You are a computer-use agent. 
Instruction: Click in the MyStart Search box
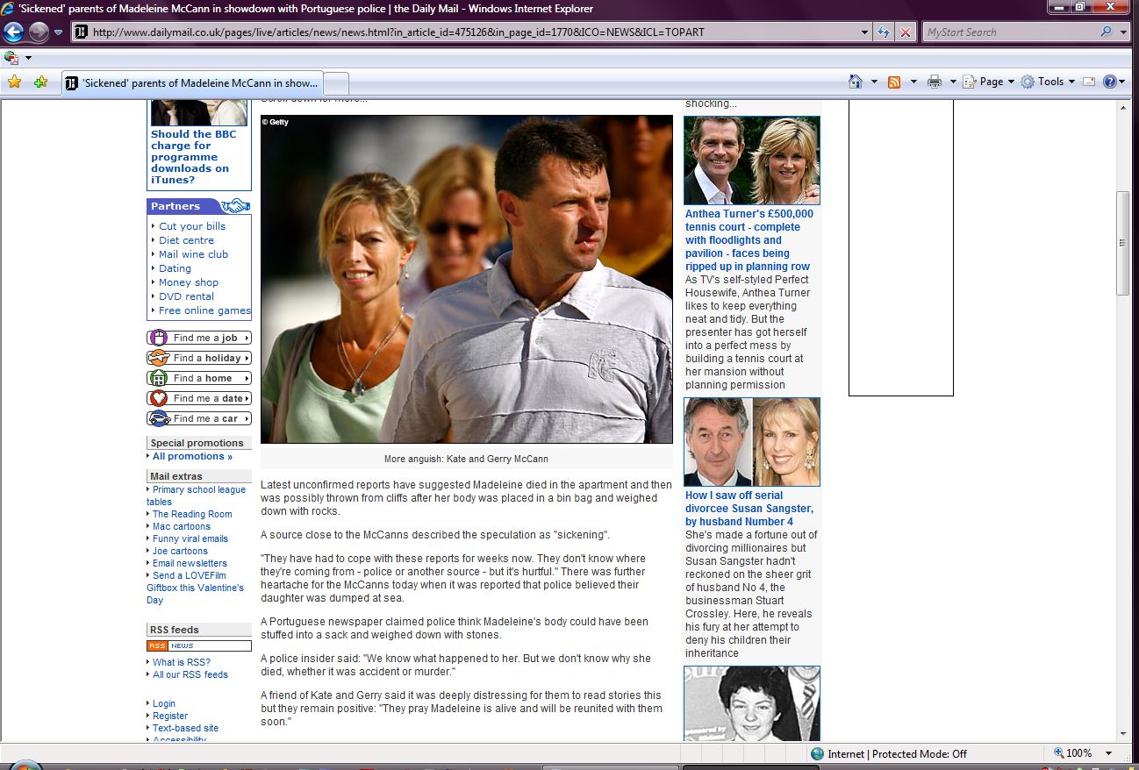pos(1009,32)
